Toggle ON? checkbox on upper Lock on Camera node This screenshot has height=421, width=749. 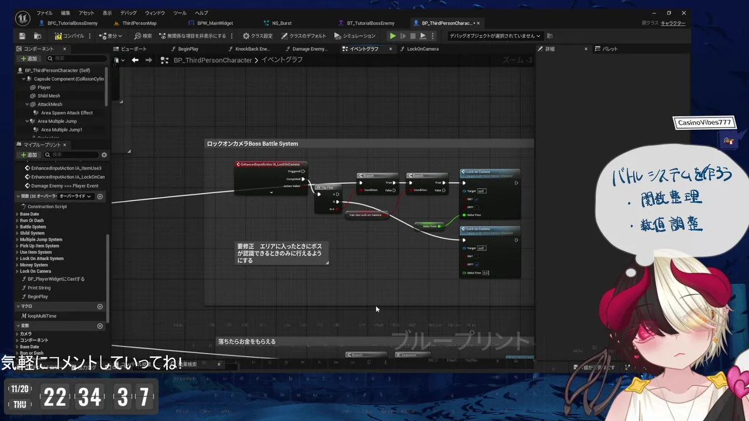click(x=477, y=199)
